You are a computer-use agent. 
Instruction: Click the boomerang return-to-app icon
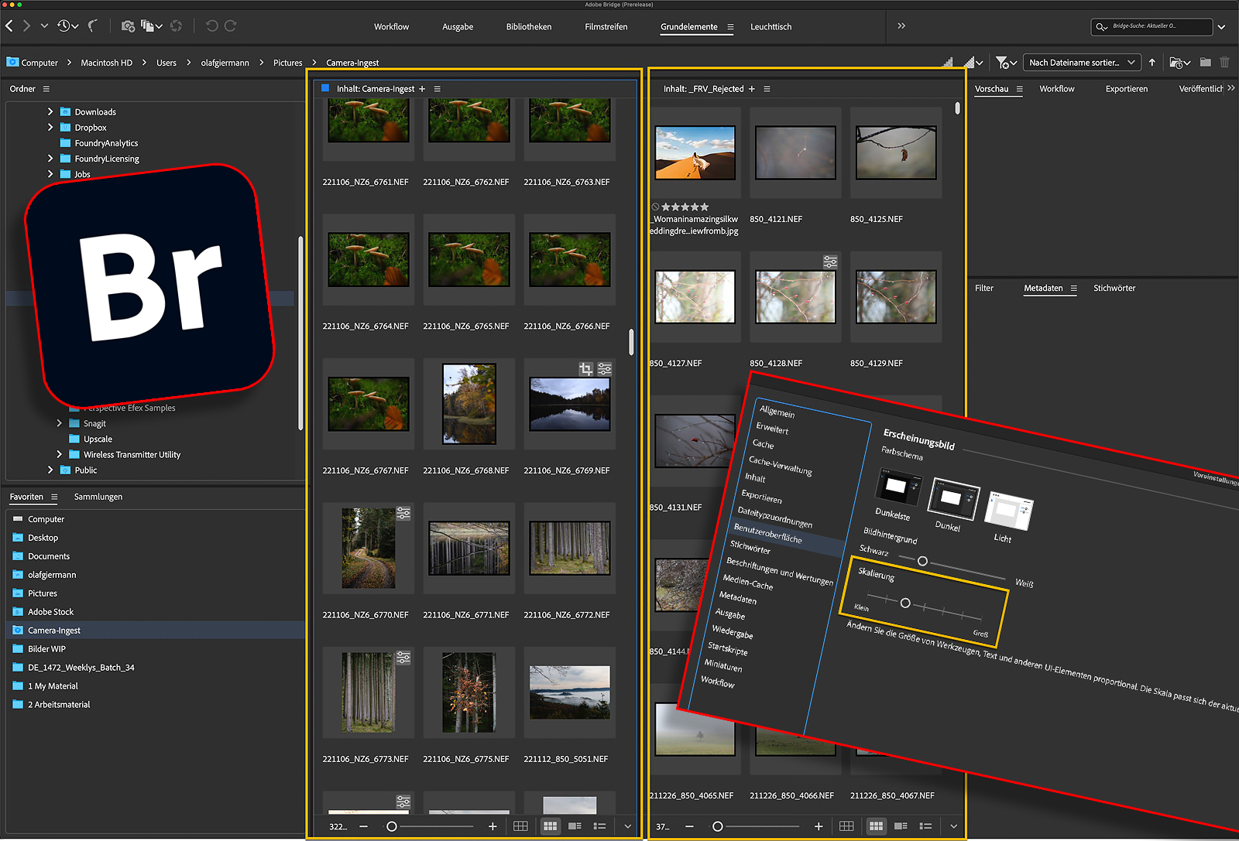93,26
